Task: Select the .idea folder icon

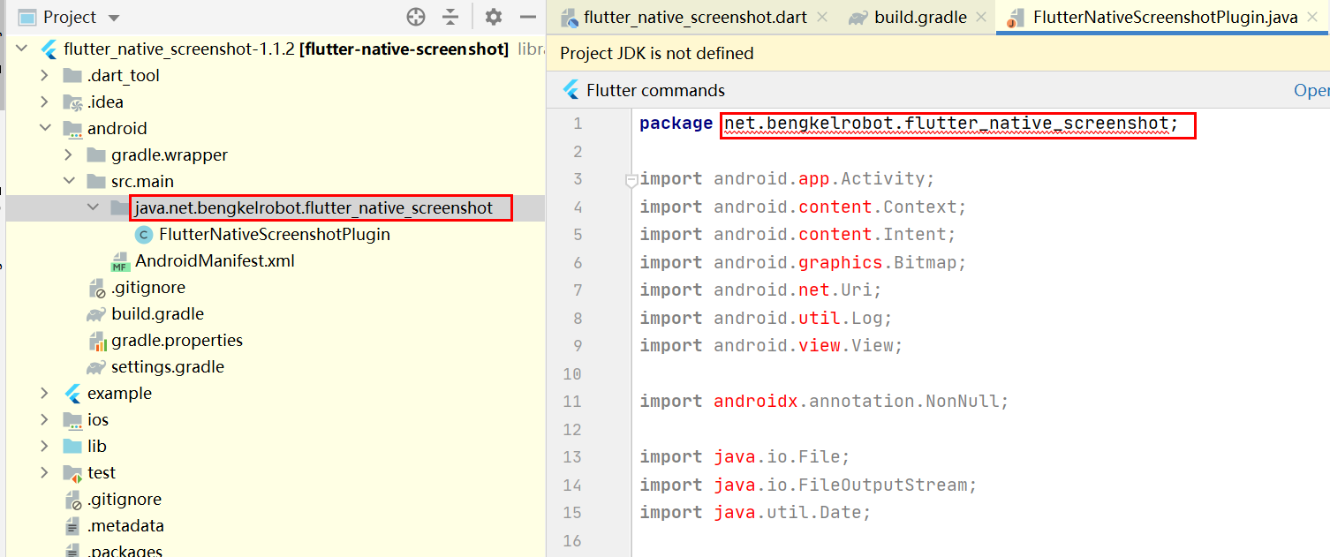Action: click(72, 102)
